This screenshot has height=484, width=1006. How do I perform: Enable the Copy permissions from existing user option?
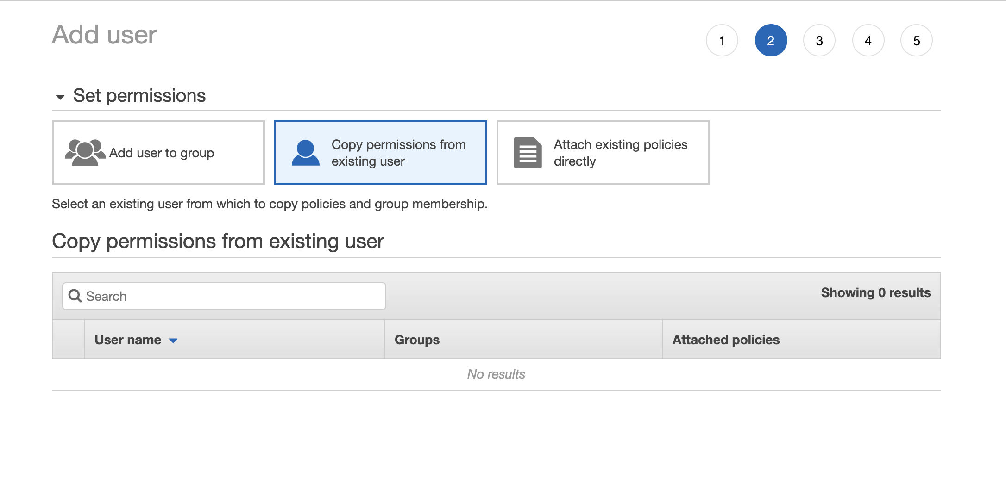click(x=380, y=153)
